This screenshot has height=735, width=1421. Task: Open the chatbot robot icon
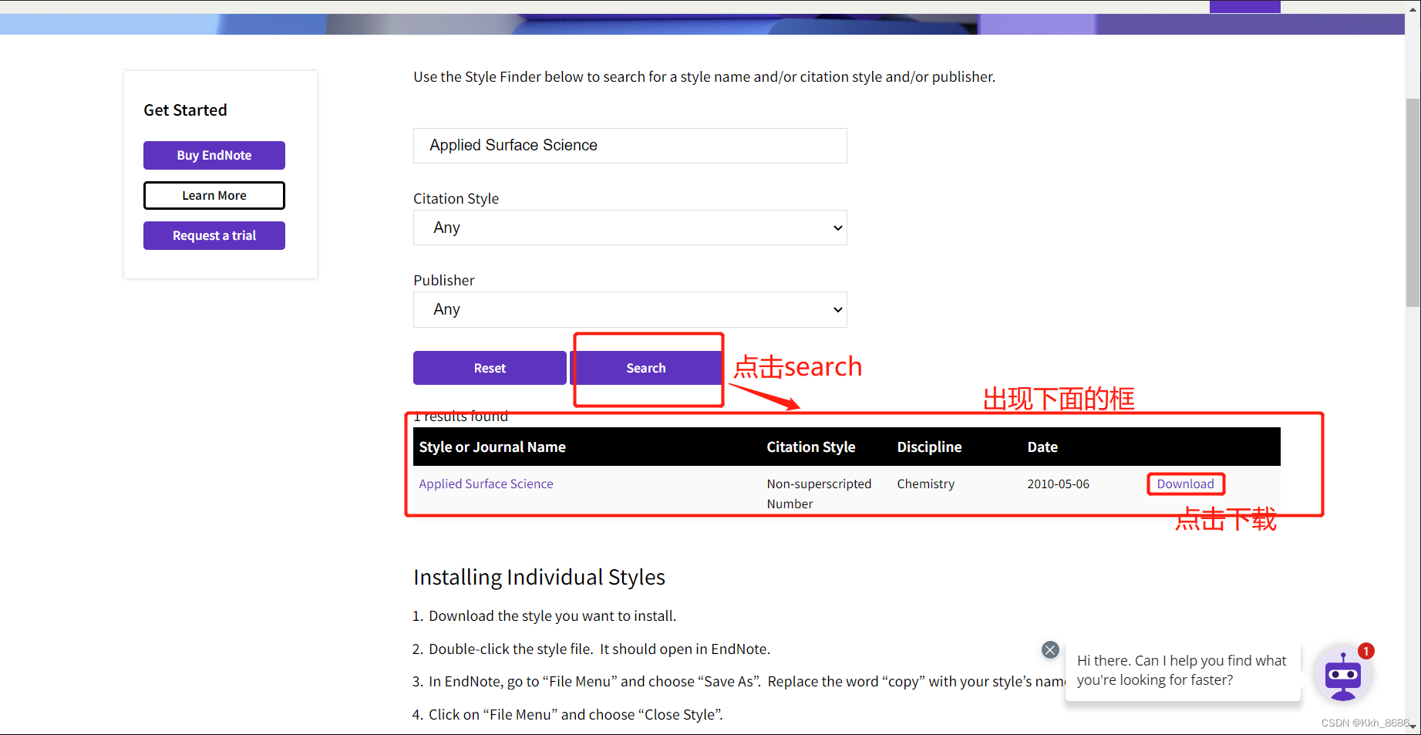pos(1343,675)
